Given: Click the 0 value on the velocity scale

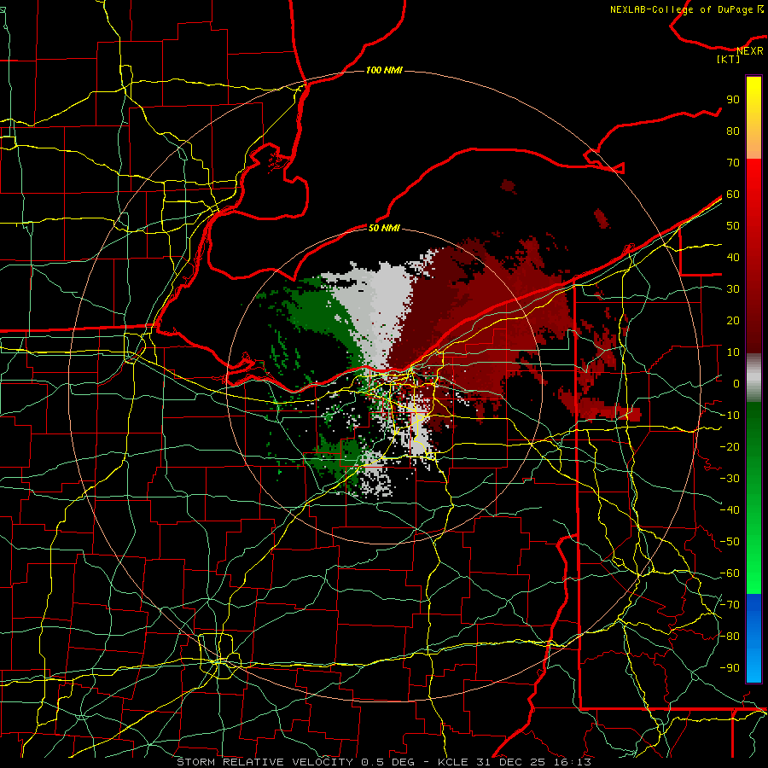Looking at the screenshot, I should 736,384.
